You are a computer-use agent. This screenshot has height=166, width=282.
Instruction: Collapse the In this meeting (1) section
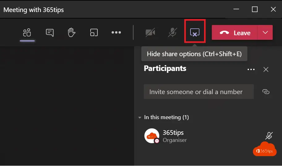[140, 118]
